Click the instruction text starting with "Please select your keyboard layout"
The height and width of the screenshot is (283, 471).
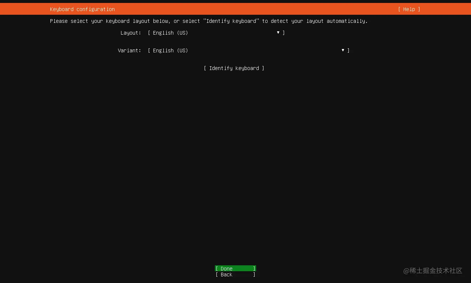coord(209,21)
